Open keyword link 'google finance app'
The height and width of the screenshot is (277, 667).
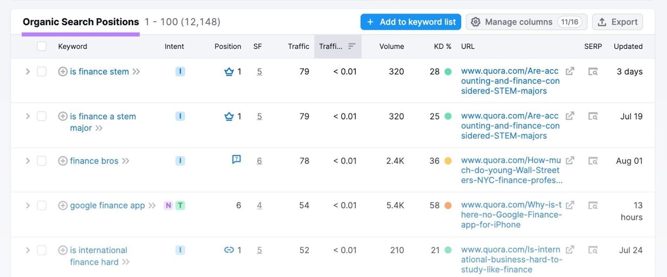(x=108, y=206)
